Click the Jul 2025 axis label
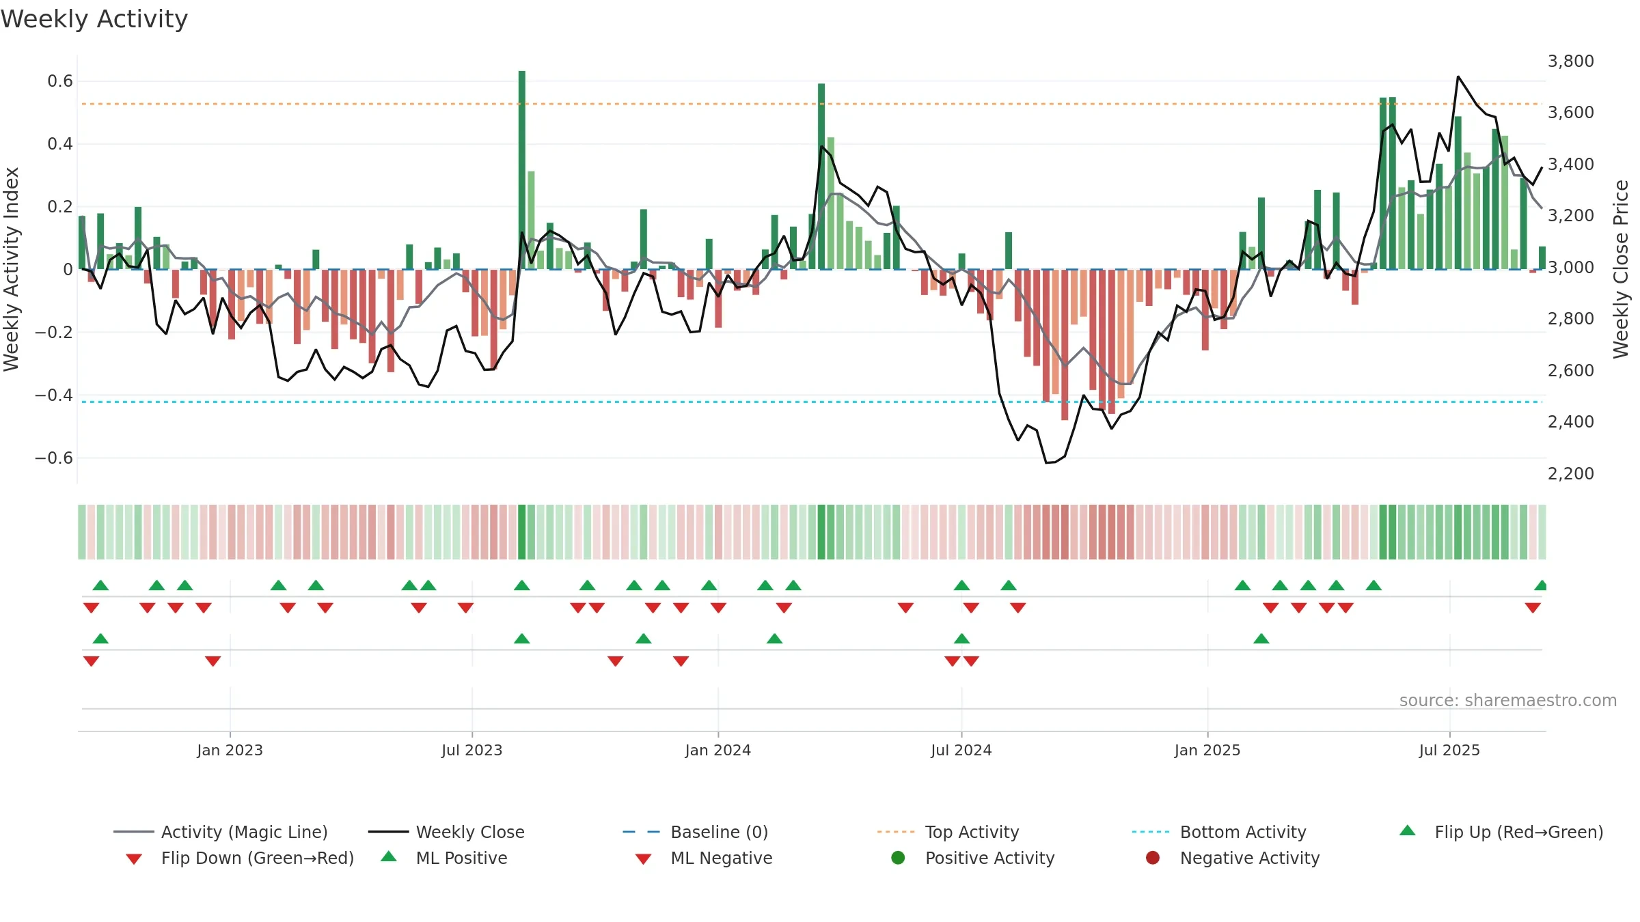 point(1449,750)
